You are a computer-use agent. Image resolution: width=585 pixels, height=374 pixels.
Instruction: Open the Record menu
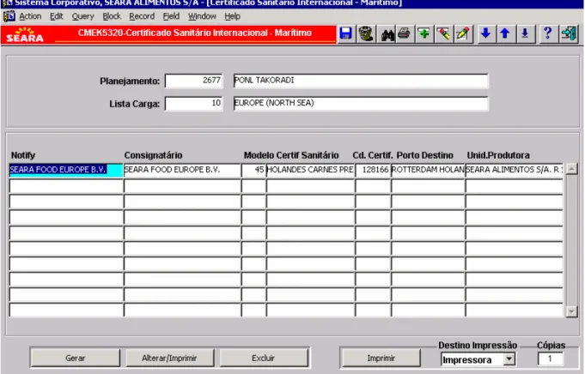click(x=142, y=16)
